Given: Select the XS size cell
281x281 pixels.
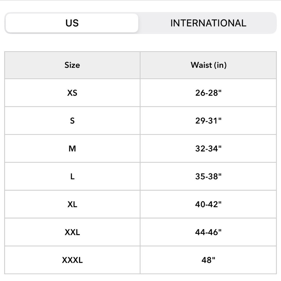Looking at the screenshot, I should (x=72, y=93).
